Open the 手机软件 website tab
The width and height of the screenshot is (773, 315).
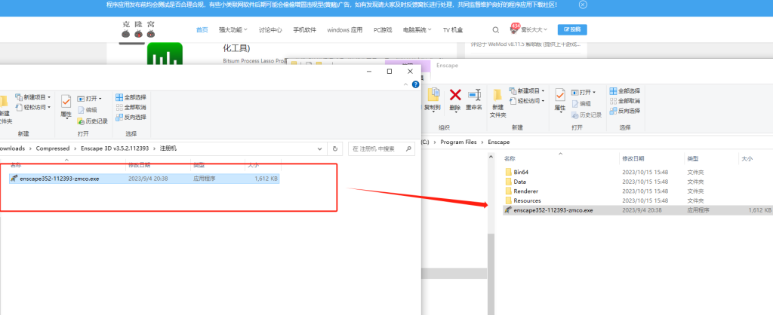[305, 30]
